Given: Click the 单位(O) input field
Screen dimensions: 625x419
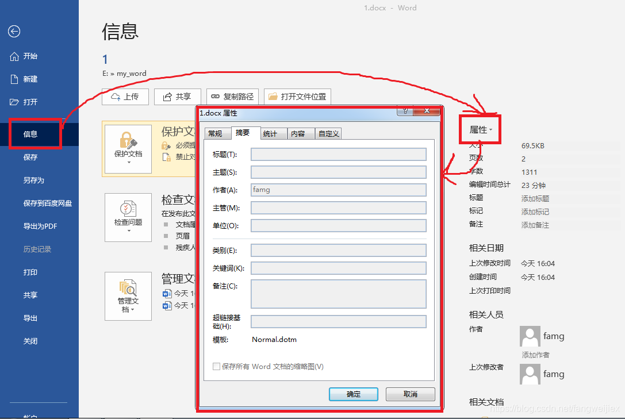Looking at the screenshot, I should pos(339,225).
